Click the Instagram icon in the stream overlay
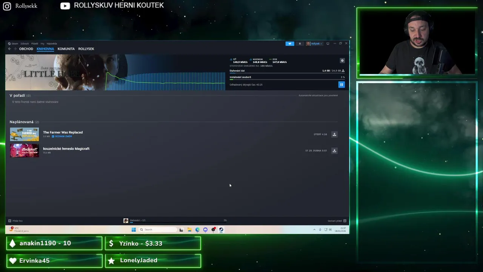483x272 pixels. (x=7, y=6)
